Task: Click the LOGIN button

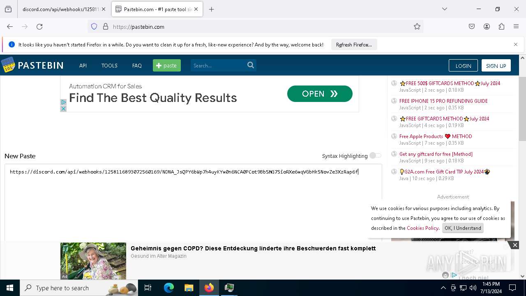Action: (463, 65)
